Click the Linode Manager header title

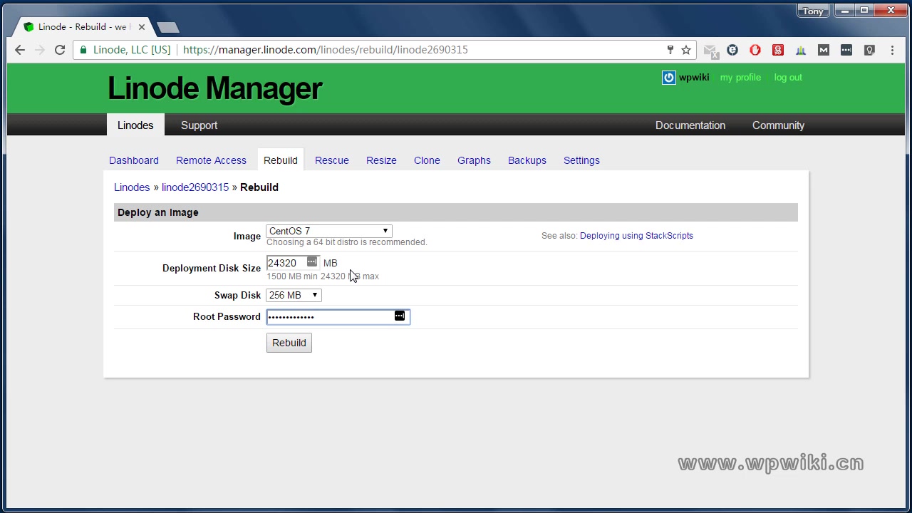(x=215, y=88)
